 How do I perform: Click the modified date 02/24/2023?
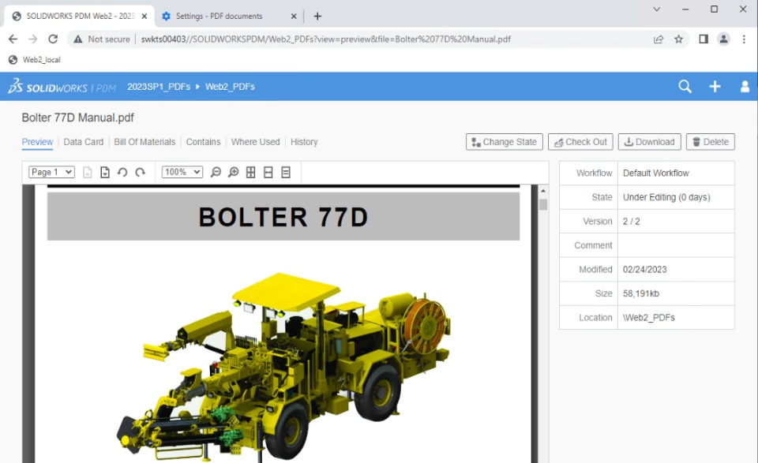point(644,270)
